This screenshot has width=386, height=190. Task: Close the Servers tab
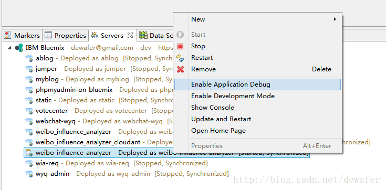pyautogui.click(x=130, y=35)
